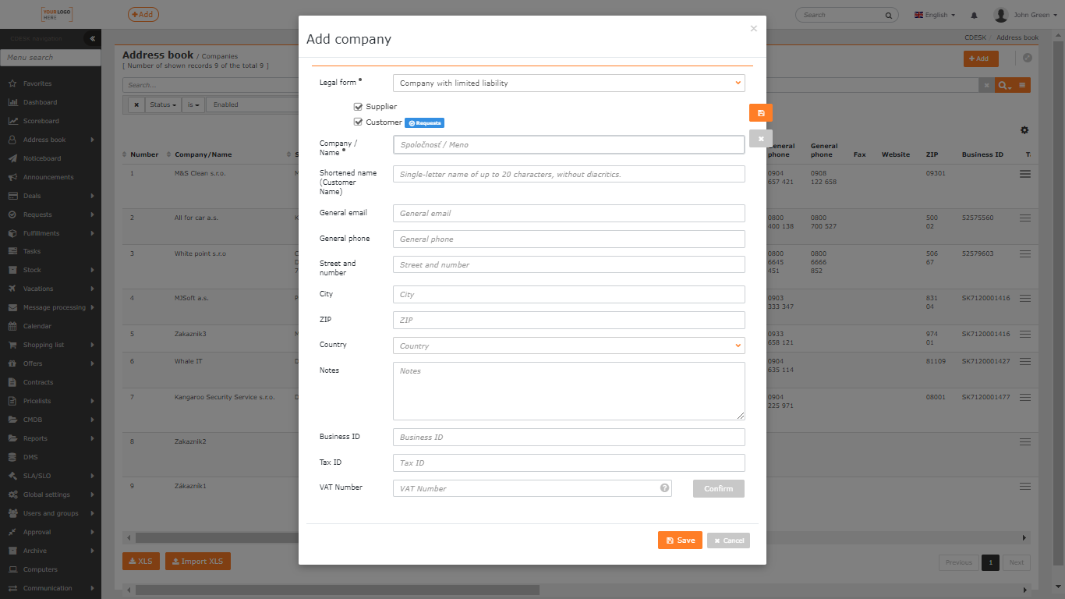Click the John Green user avatar
Screen dimensions: 1065x599
(x=1001, y=15)
